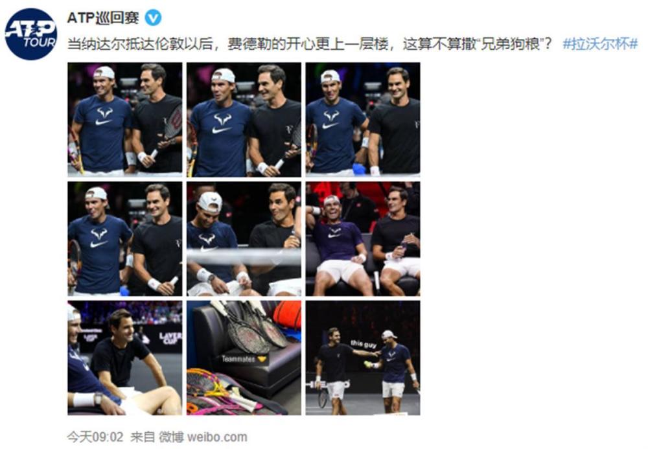
Task: Open first photo in top row
Action: point(125,120)
